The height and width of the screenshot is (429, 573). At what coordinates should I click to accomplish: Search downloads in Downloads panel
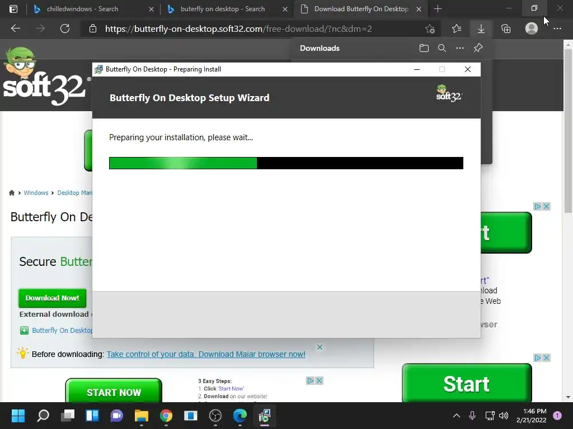442,48
